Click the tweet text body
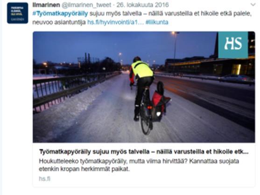The width and height of the screenshot is (260, 195). (142, 18)
